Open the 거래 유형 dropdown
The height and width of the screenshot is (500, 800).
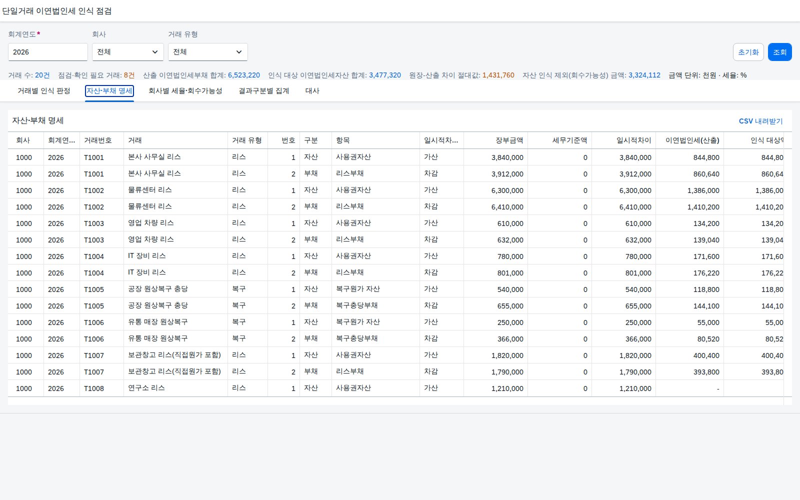click(x=207, y=52)
